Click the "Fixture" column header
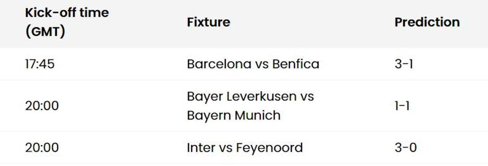 [x=208, y=22]
